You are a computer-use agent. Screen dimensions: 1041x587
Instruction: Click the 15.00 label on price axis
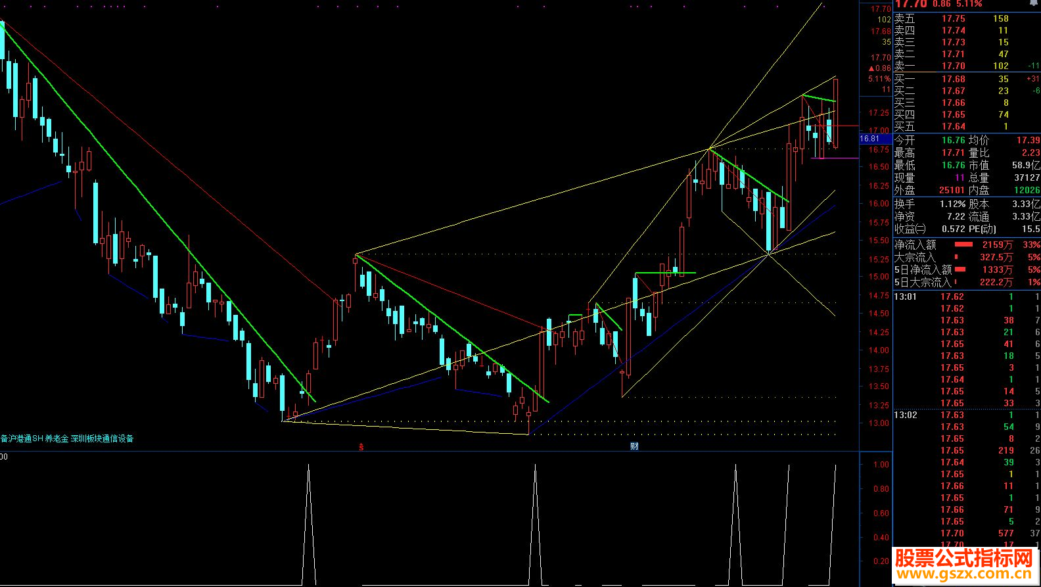pos(879,277)
